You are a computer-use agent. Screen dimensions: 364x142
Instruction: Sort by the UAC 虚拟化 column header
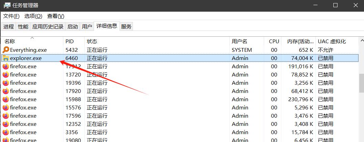coord(337,41)
